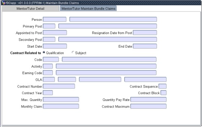Click the Contract Sequence field
Screen dimensions: 202x127
coord(163,86)
